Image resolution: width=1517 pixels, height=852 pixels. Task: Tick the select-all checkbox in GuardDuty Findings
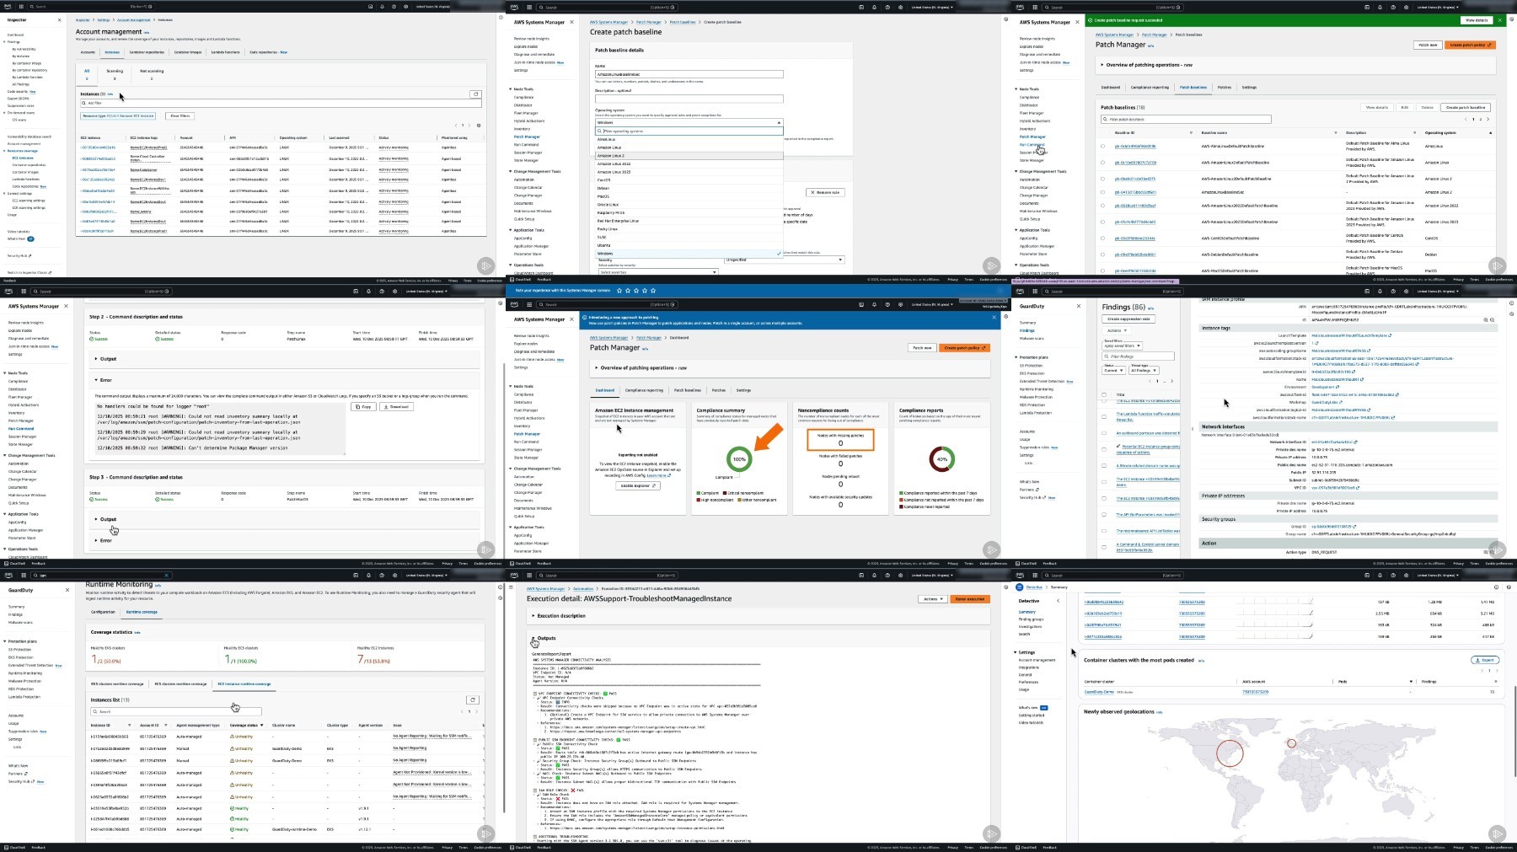click(x=1104, y=394)
